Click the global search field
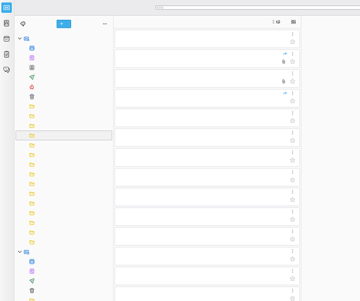The width and height of the screenshot is (360, 301). (x=257, y=8)
